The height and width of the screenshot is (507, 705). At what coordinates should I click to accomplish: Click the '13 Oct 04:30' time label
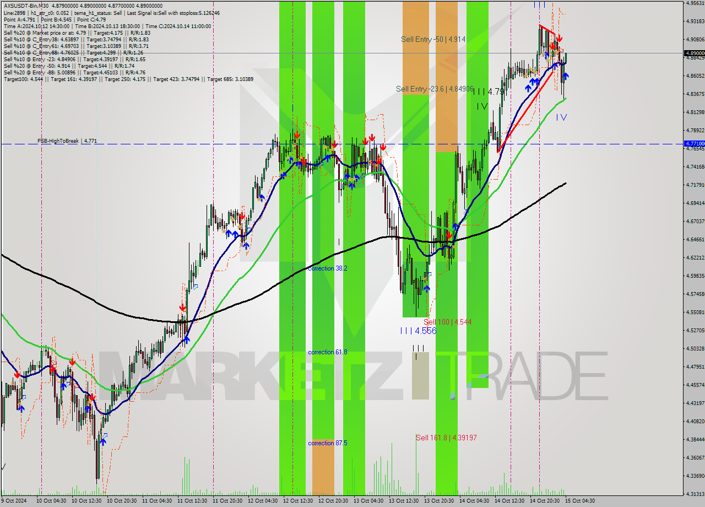point(370,501)
